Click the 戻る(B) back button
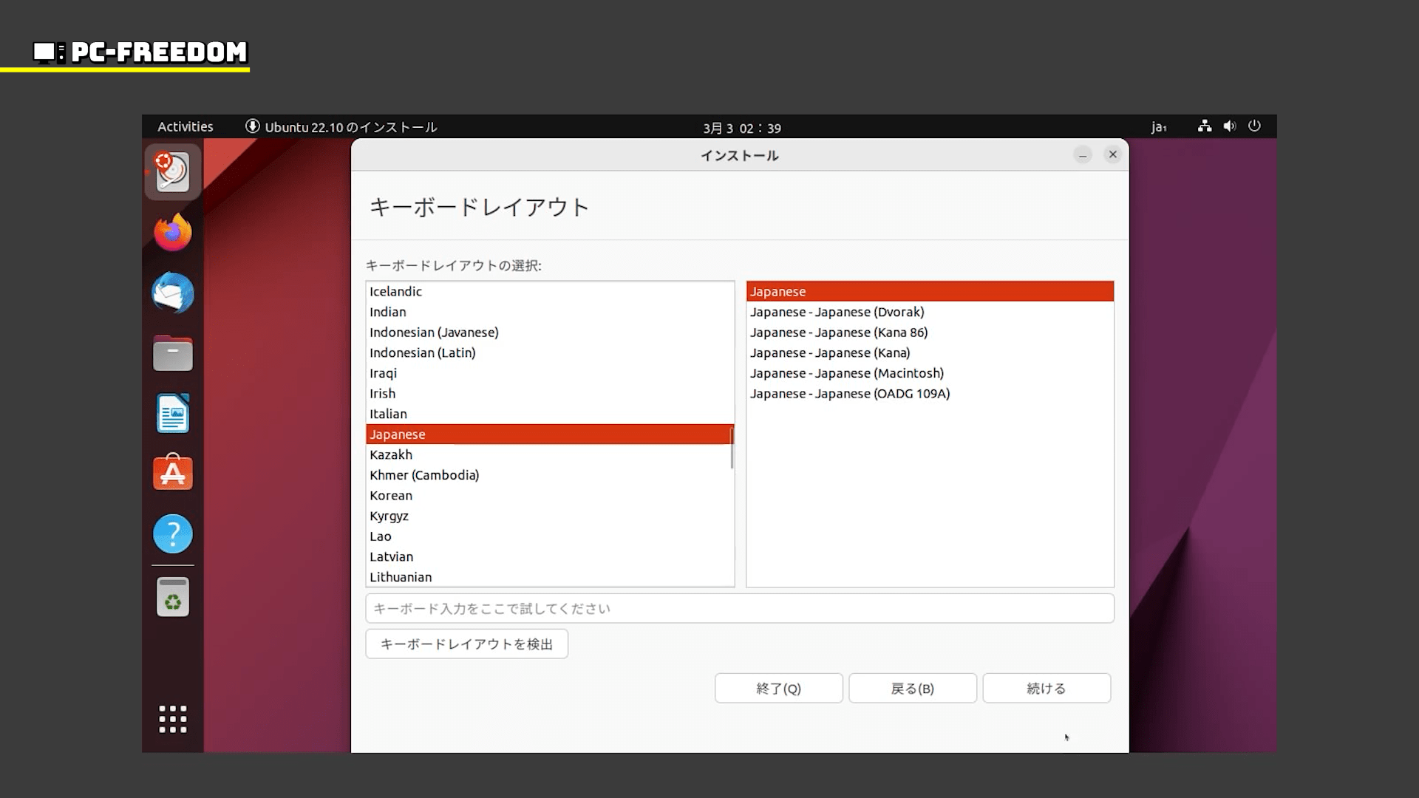This screenshot has height=798, width=1419. [x=912, y=688]
